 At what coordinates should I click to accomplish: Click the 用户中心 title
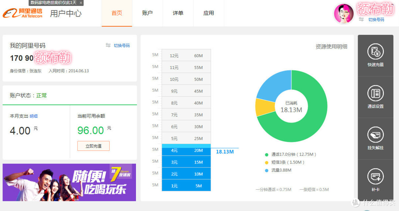coord(66,13)
